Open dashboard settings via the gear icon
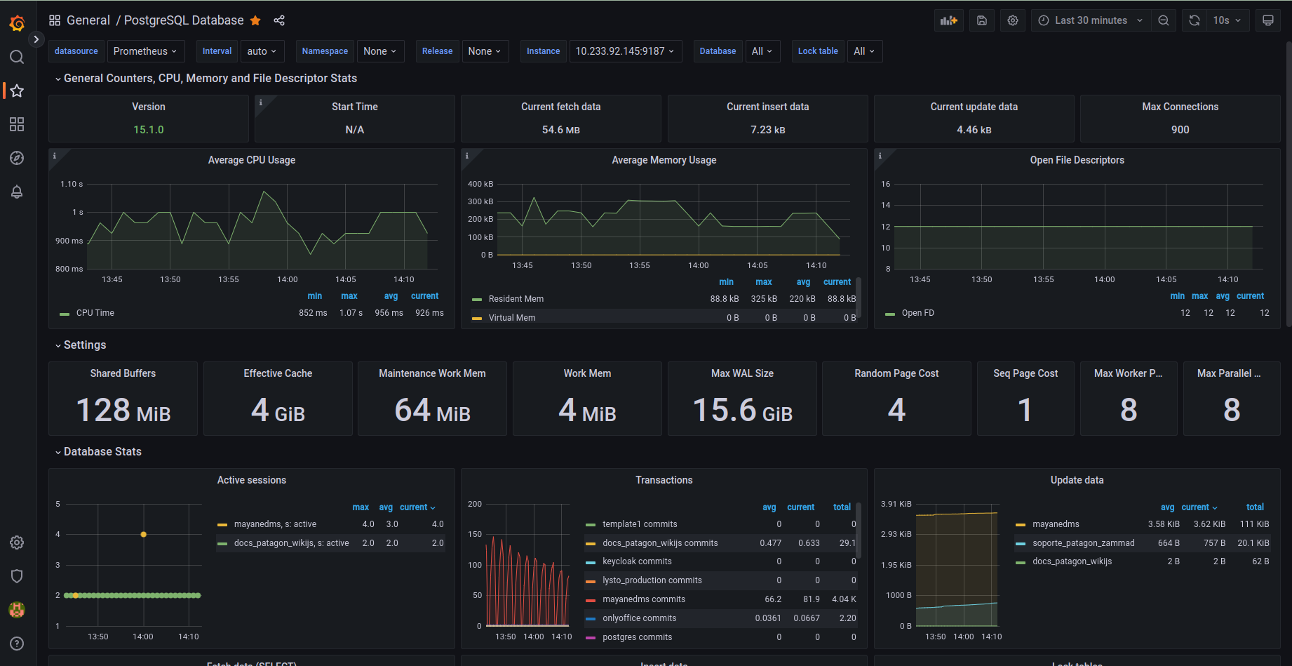This screenshot has width=1292, height=666. [x=1012, y=20]
